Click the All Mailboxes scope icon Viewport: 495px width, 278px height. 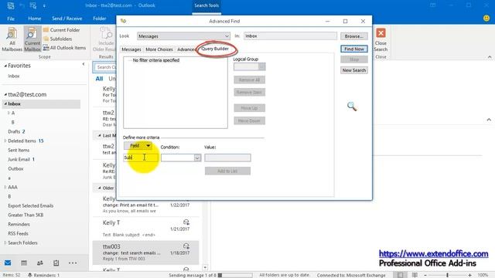point(12,39)
